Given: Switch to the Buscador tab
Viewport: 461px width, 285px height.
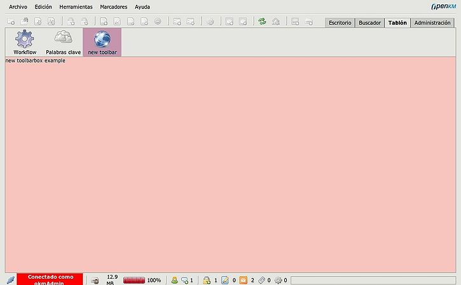Looking at the screenshot, I should 369,23.
